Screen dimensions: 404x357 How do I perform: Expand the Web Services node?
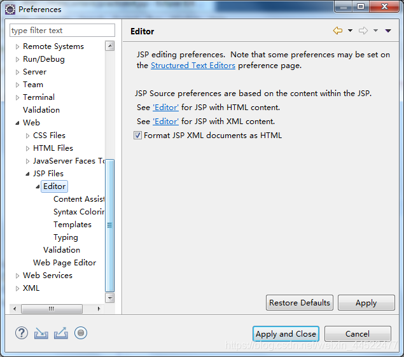[17, 276]
